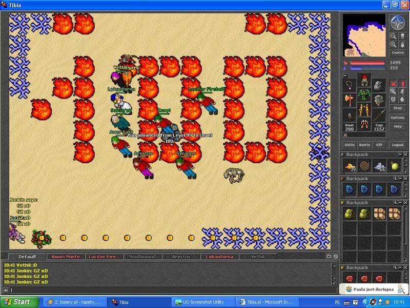The width and height of the screenshot is (410, 308).
Task: Click the berry bush near the gold coins
Action: [x=41, y=238]
